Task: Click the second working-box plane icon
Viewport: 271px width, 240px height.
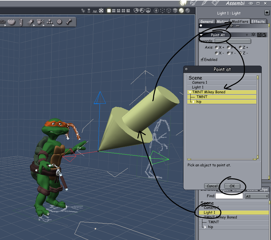Action: pos(142,11)
